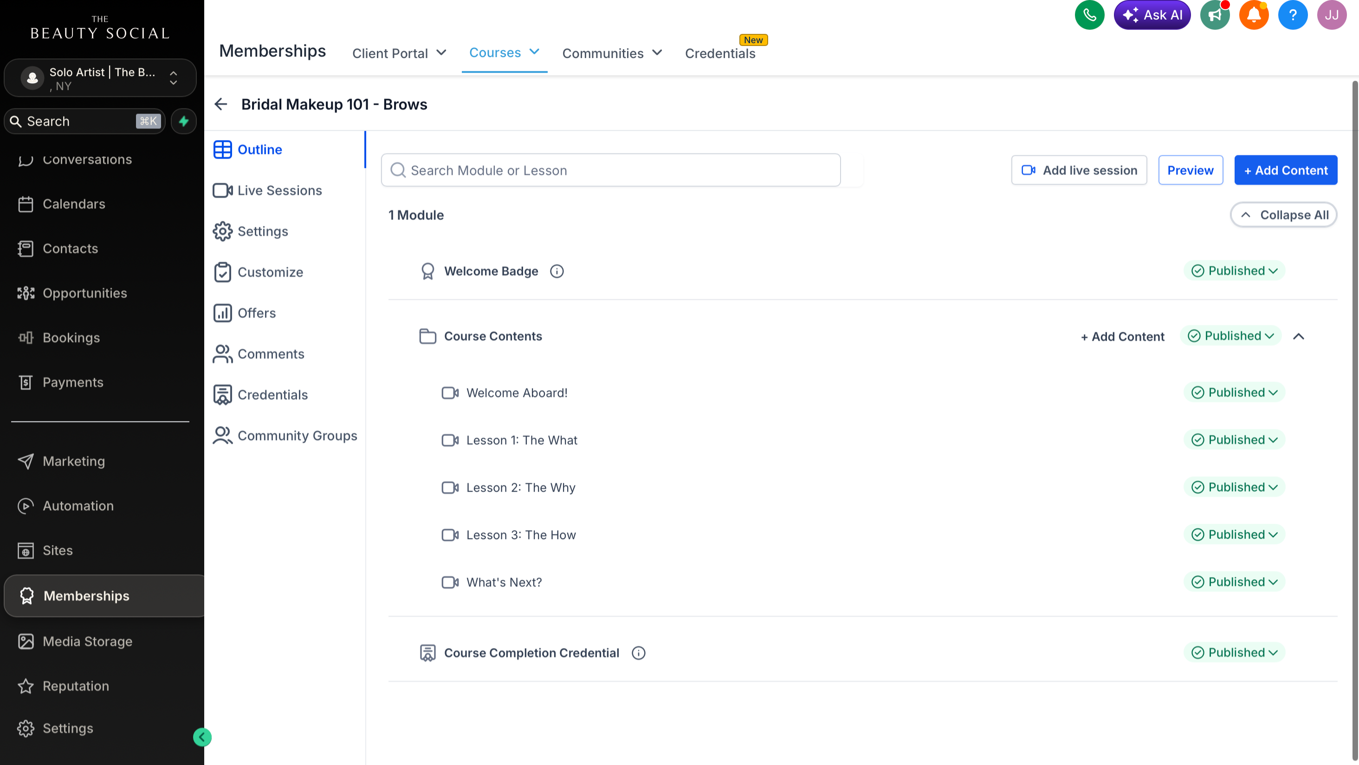The image size is (1359, 765).
Task: Click Add Content in Course Contents row
Action: [1122, 336]
